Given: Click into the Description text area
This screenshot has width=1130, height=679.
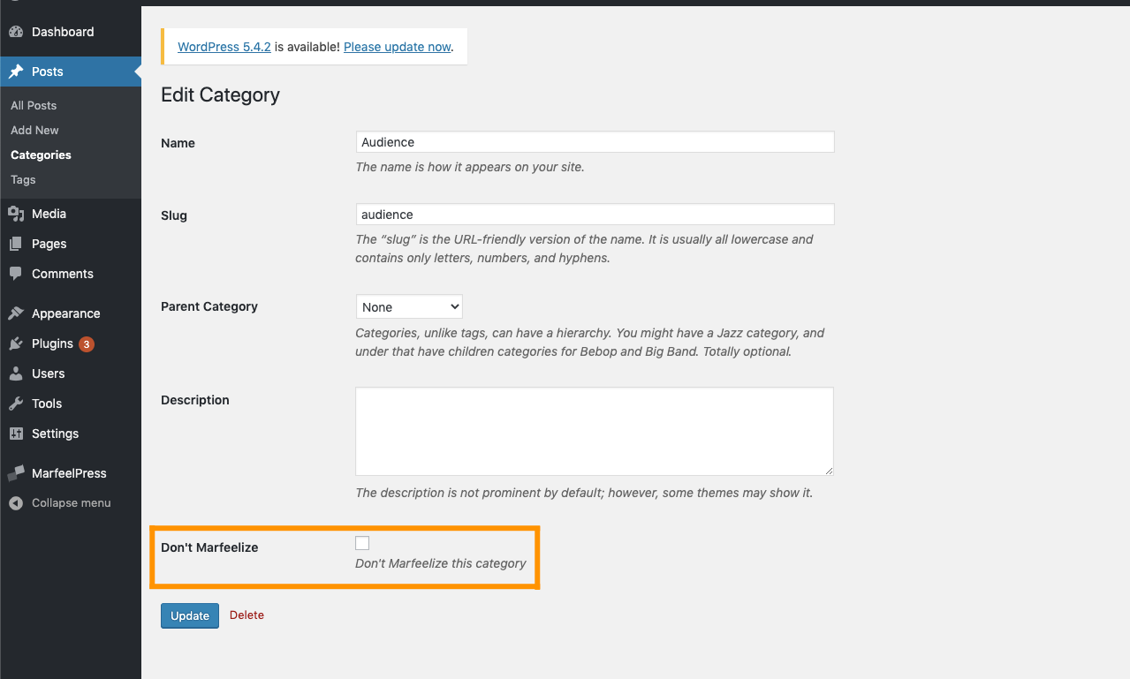Looking at the screenshot, I should click(595, 432).
